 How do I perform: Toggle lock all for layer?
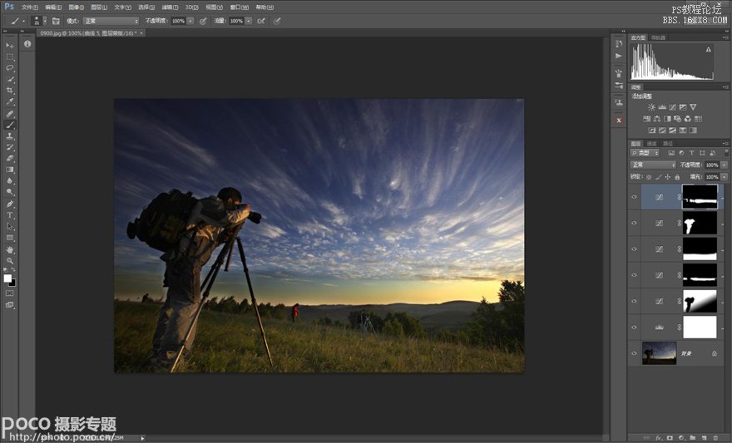pyautogui.click(x=677, y=177)
